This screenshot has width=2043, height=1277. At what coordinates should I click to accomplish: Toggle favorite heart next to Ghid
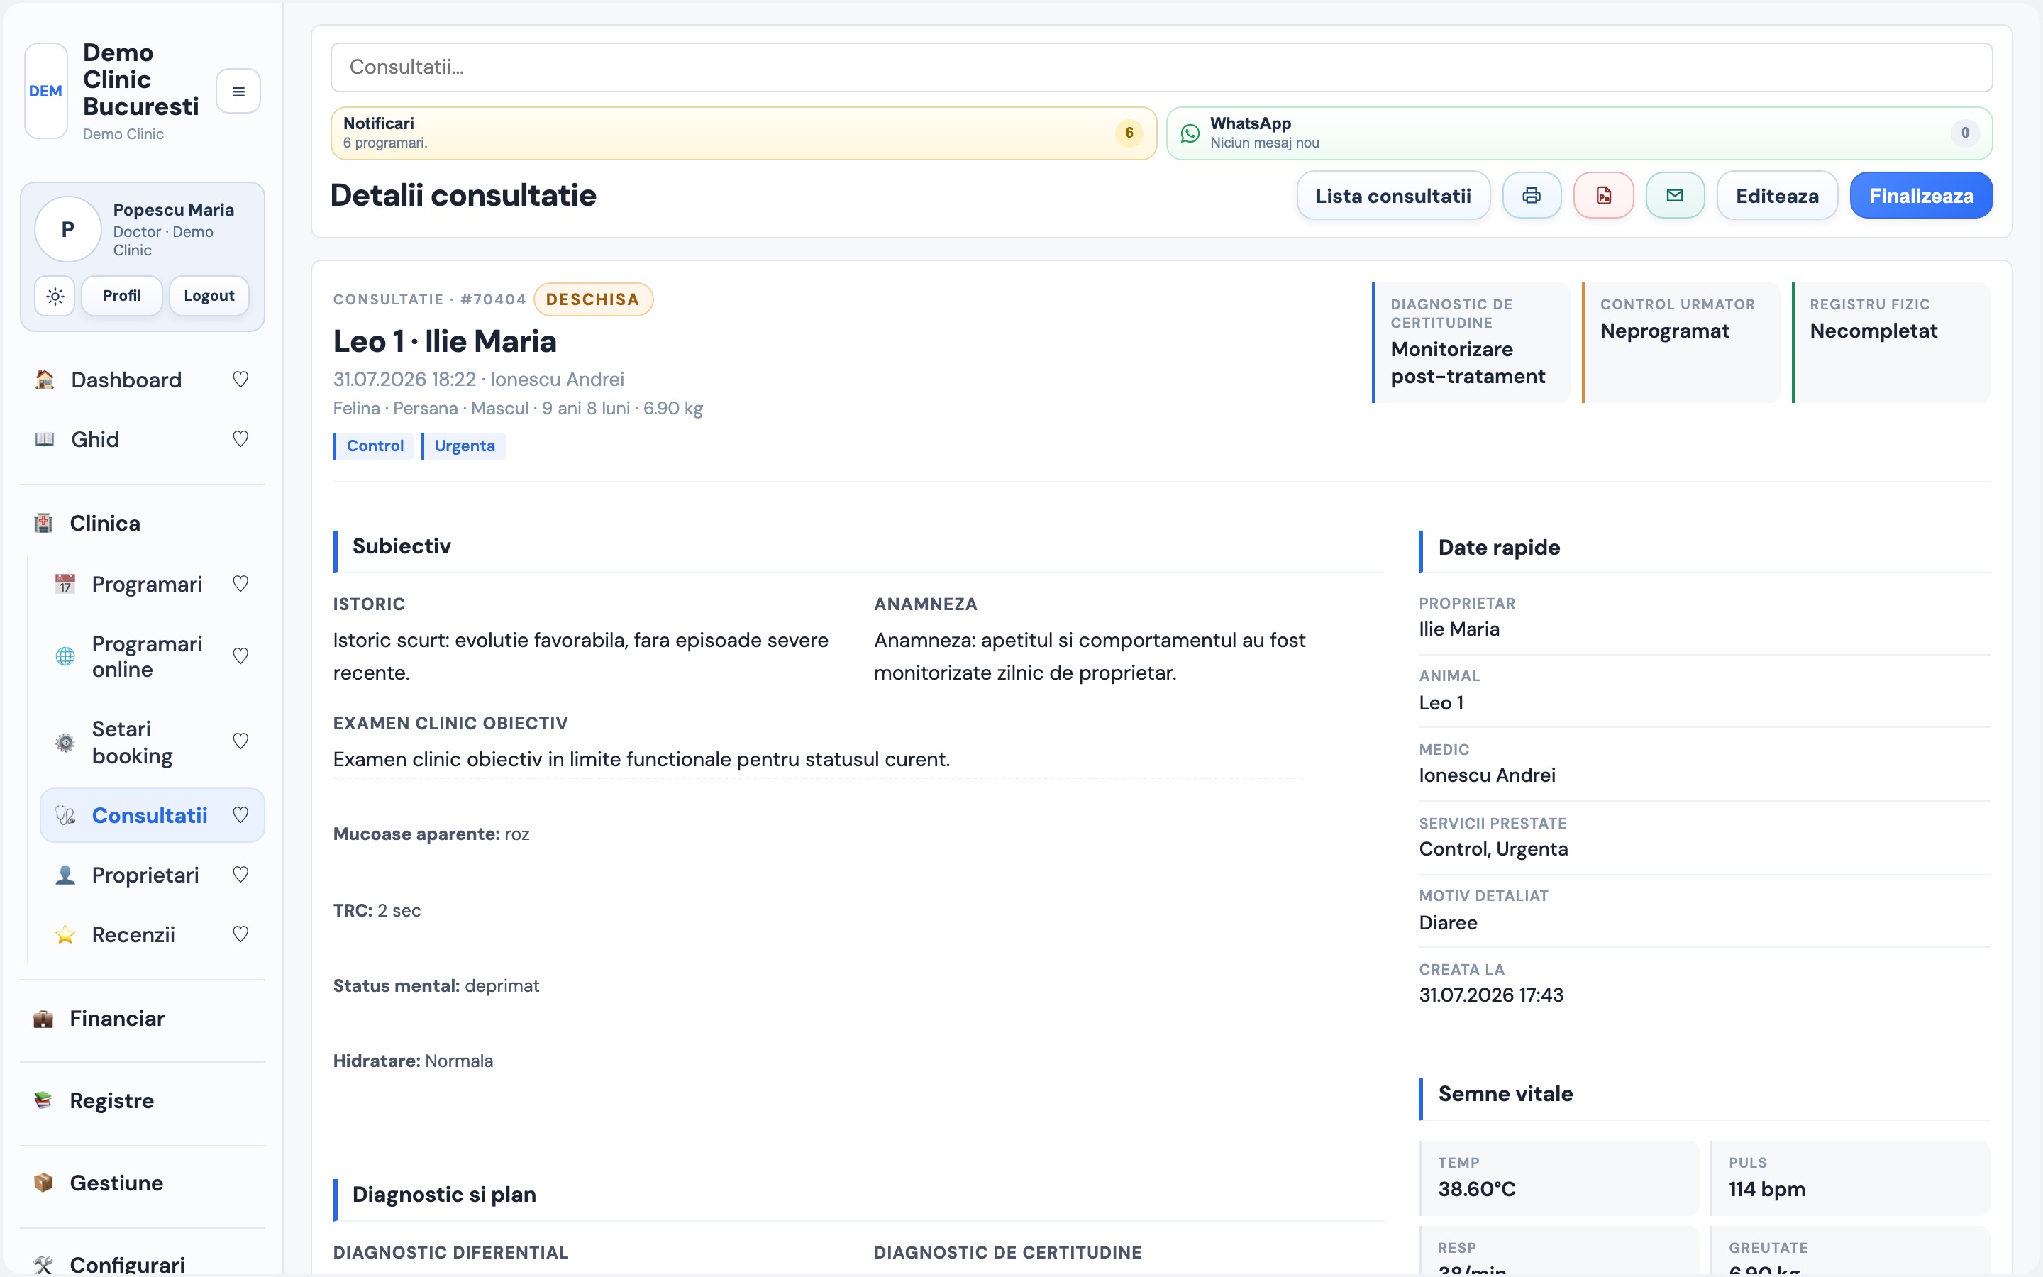(x=240, y=439)
